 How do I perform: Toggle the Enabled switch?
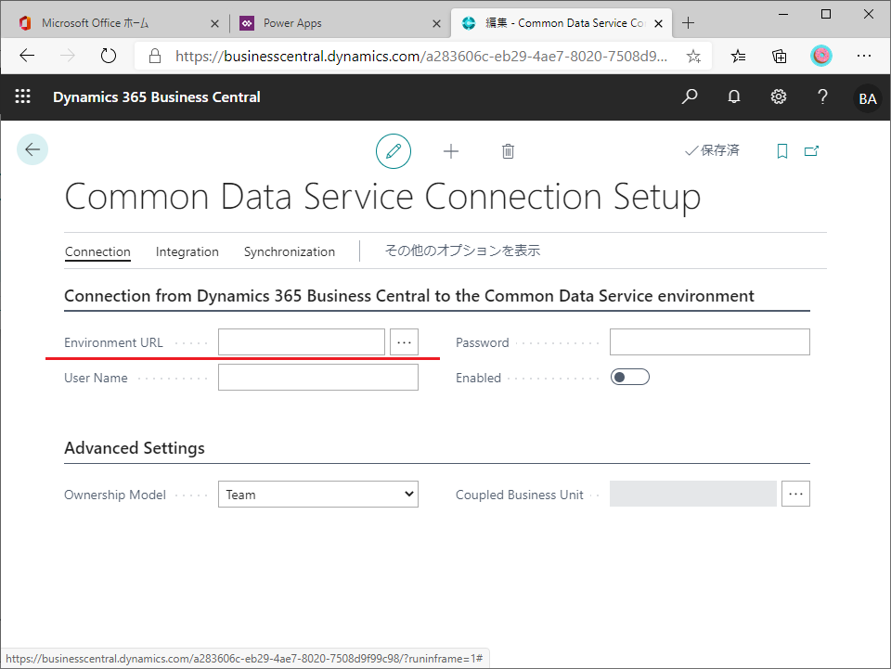tap(629, 377)
